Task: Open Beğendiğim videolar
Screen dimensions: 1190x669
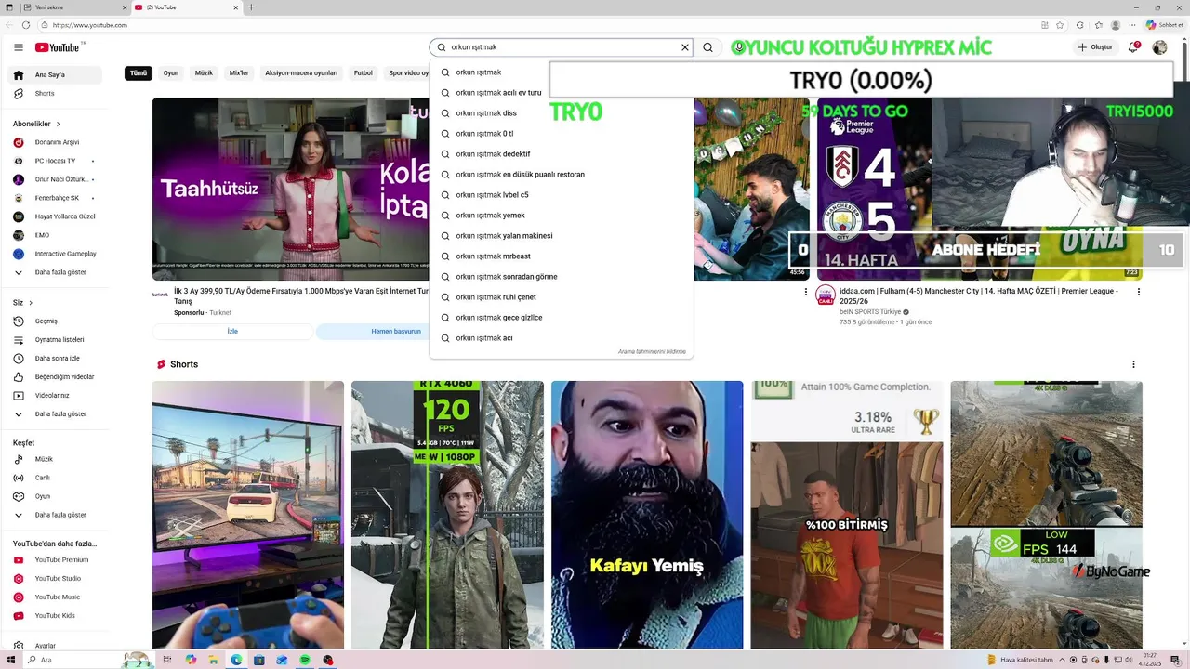Action: click(x=56, y=377)
